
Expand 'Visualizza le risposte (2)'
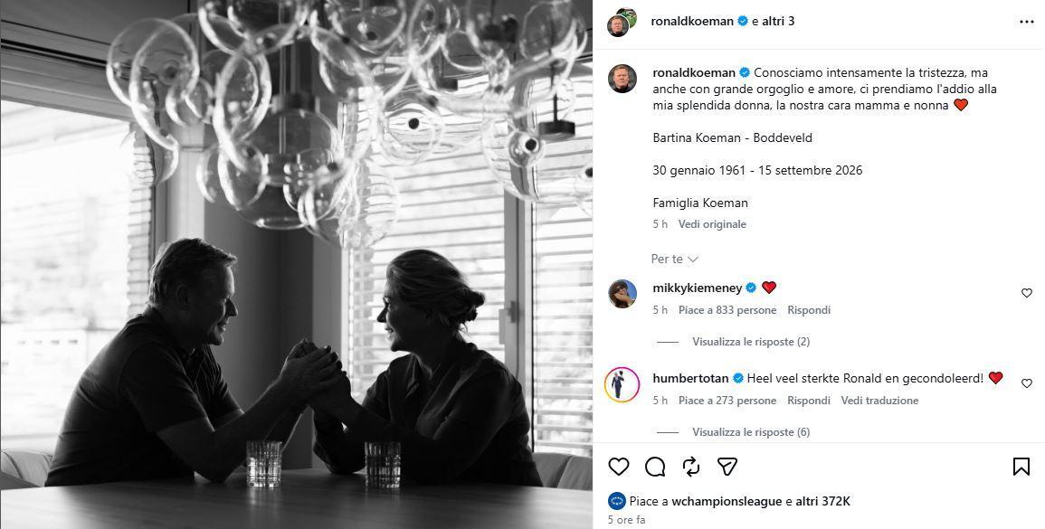click(751, 342)
